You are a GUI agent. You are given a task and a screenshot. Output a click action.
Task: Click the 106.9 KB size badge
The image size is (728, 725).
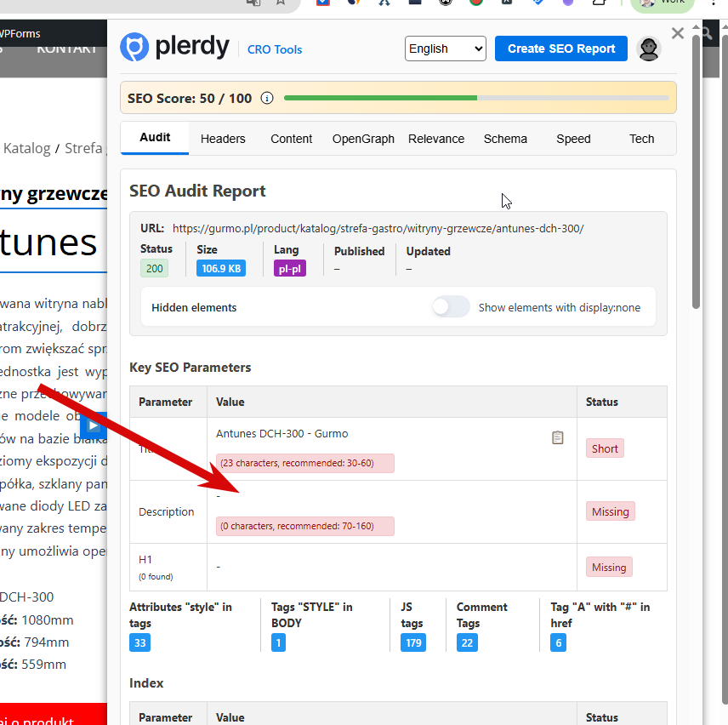[221, 268]
